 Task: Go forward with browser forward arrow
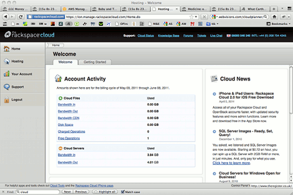click(12, 17)
